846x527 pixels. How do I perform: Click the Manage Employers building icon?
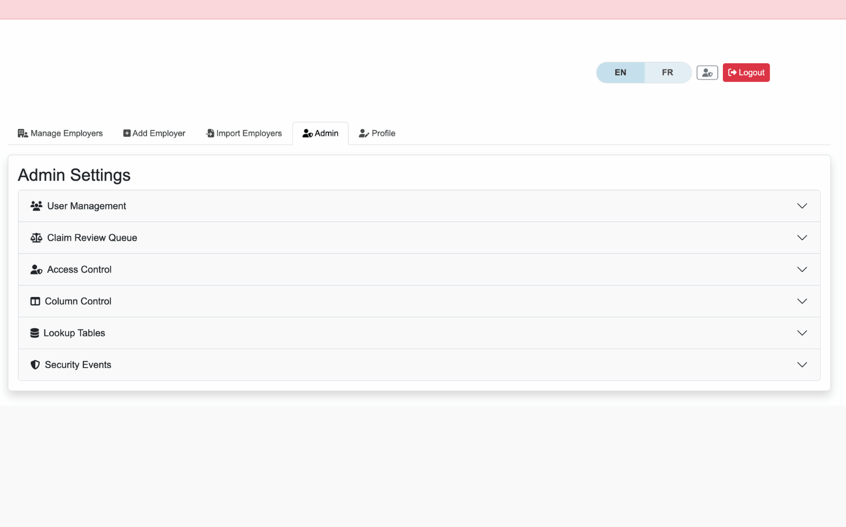tap(23, 133)
